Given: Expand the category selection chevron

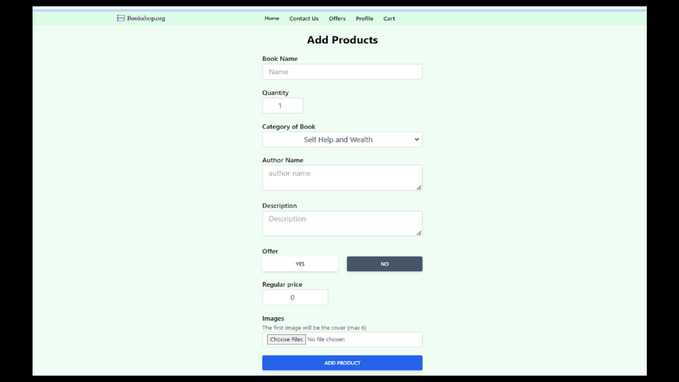Looking at the screenshot, I should [417, 139].
